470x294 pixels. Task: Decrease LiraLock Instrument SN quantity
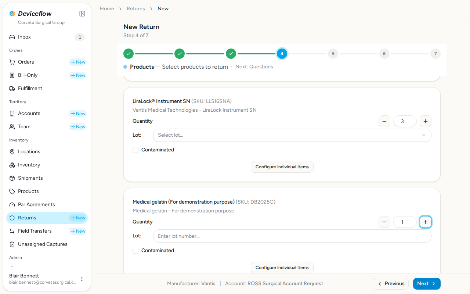(x=384, y=121)
